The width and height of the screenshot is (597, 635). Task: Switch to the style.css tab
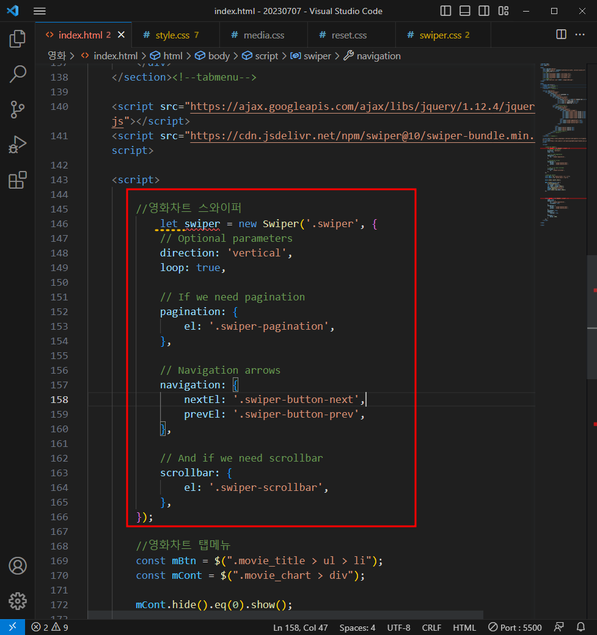pyautogui.click(x=175, y=35)
